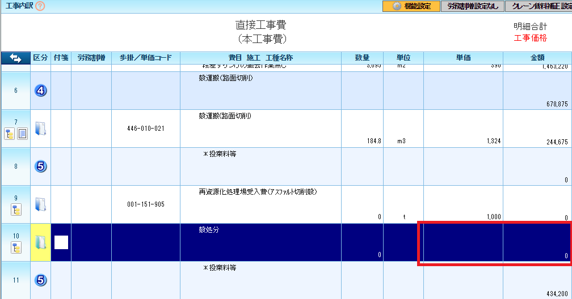Click the open book icon in row 10
Viewport: 572px width, 299px height.
(x=40, y=242)
